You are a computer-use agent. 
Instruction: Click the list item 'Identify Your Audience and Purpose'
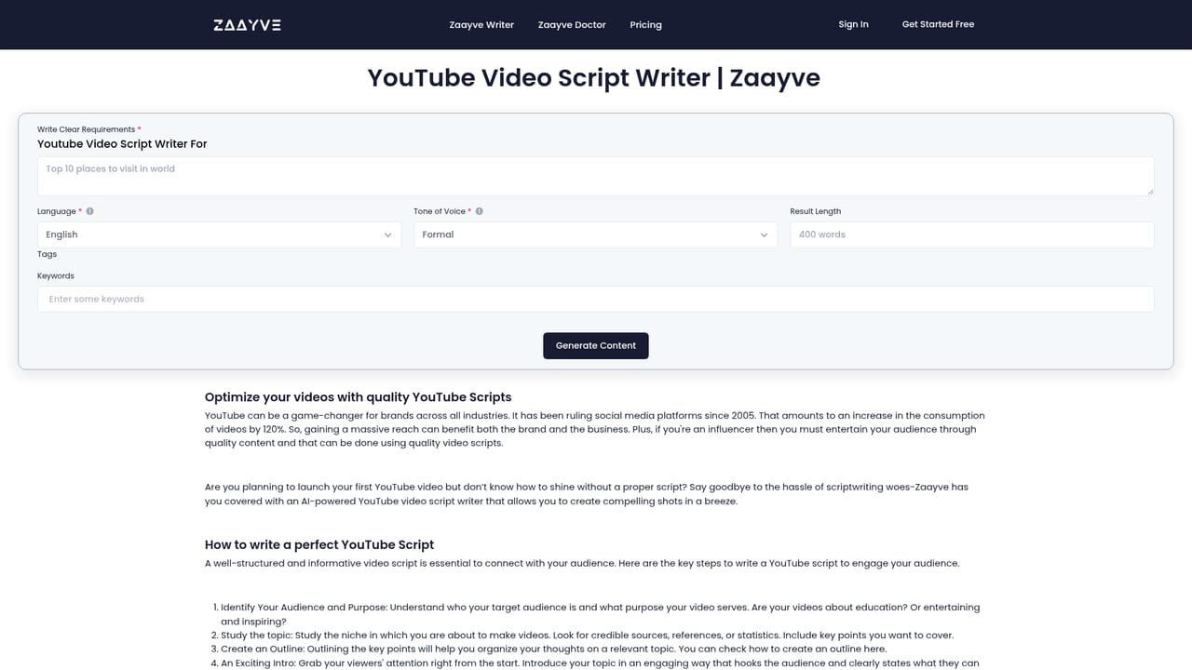pos(600,614)
